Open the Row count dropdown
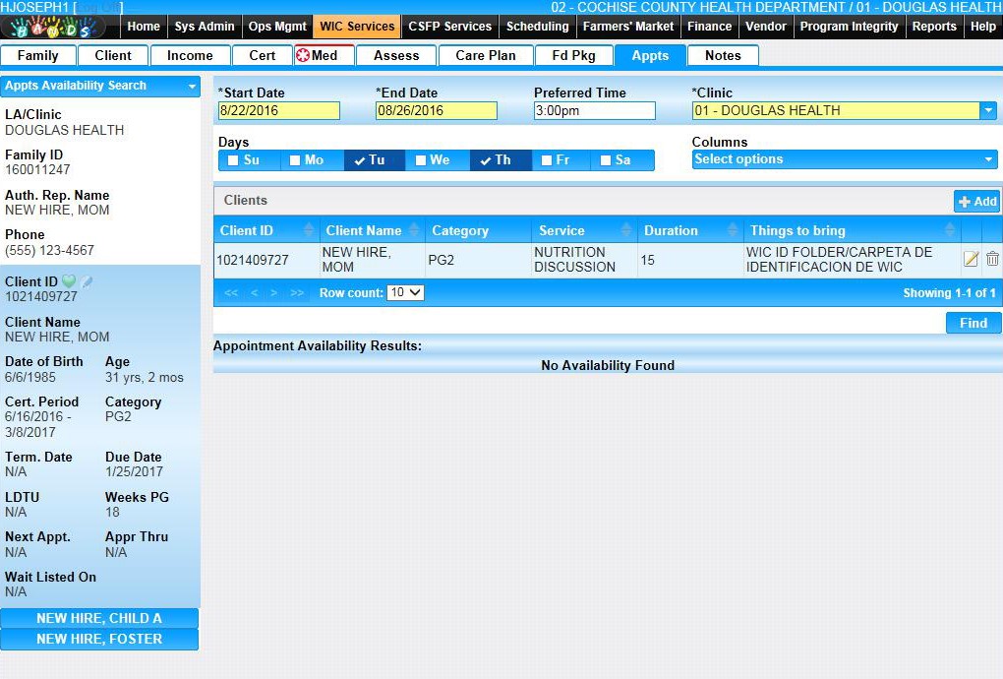 (x=405, y=293)
